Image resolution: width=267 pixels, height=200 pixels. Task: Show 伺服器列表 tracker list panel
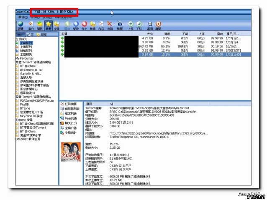(70, 109)
